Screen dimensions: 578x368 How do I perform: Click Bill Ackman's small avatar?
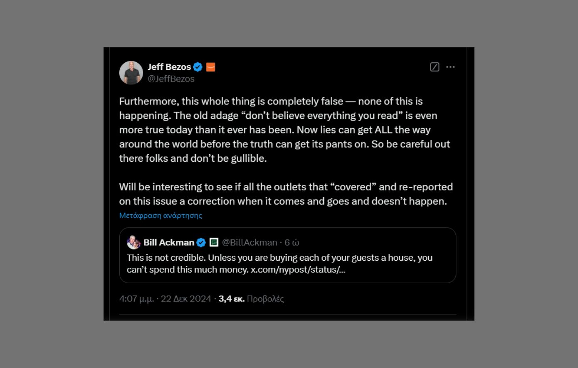pyautogui.click(x=133, y=242)
